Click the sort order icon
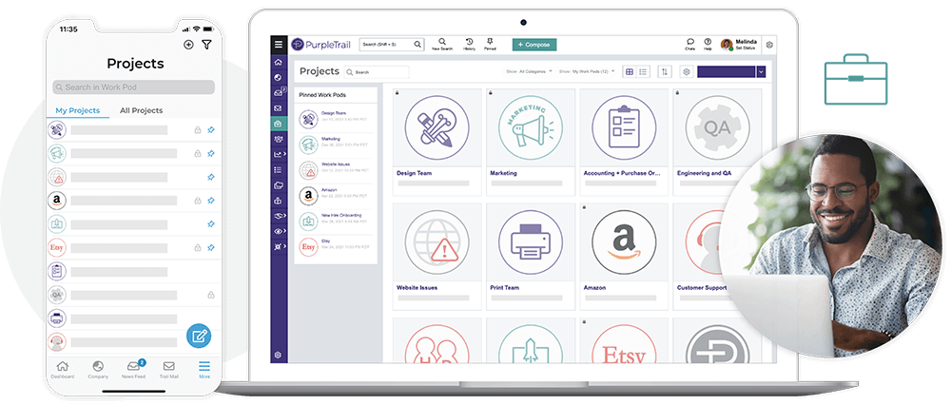The height and width of the screenshot is (405, 951). click(666, 71)
